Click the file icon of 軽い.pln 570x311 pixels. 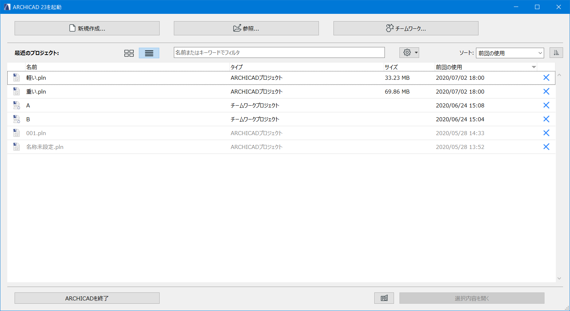pyautogui.click(x=16, y=78)
